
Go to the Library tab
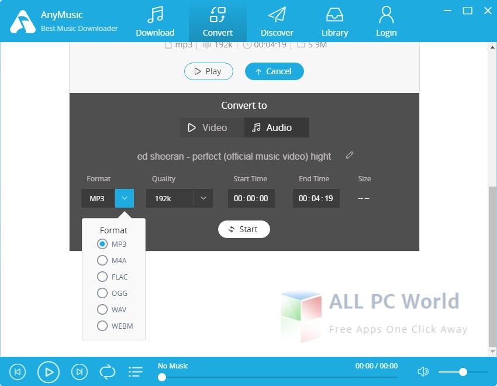coord(334,21)
